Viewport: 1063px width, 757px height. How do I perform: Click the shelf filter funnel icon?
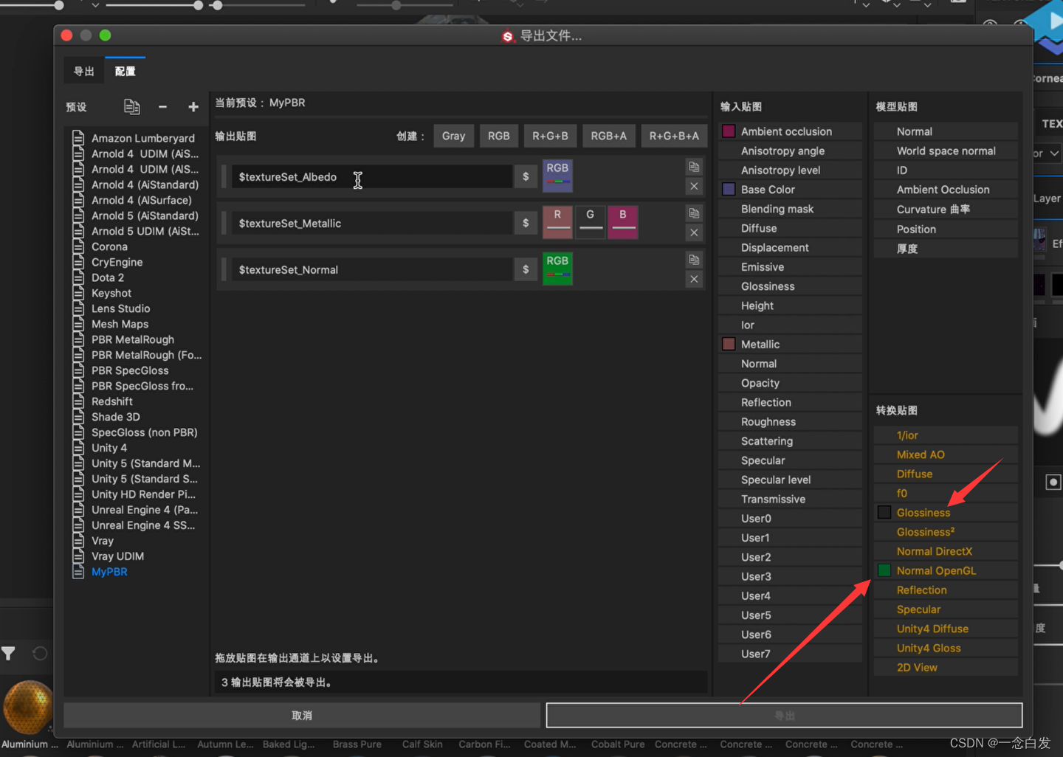tap(8, 654)
